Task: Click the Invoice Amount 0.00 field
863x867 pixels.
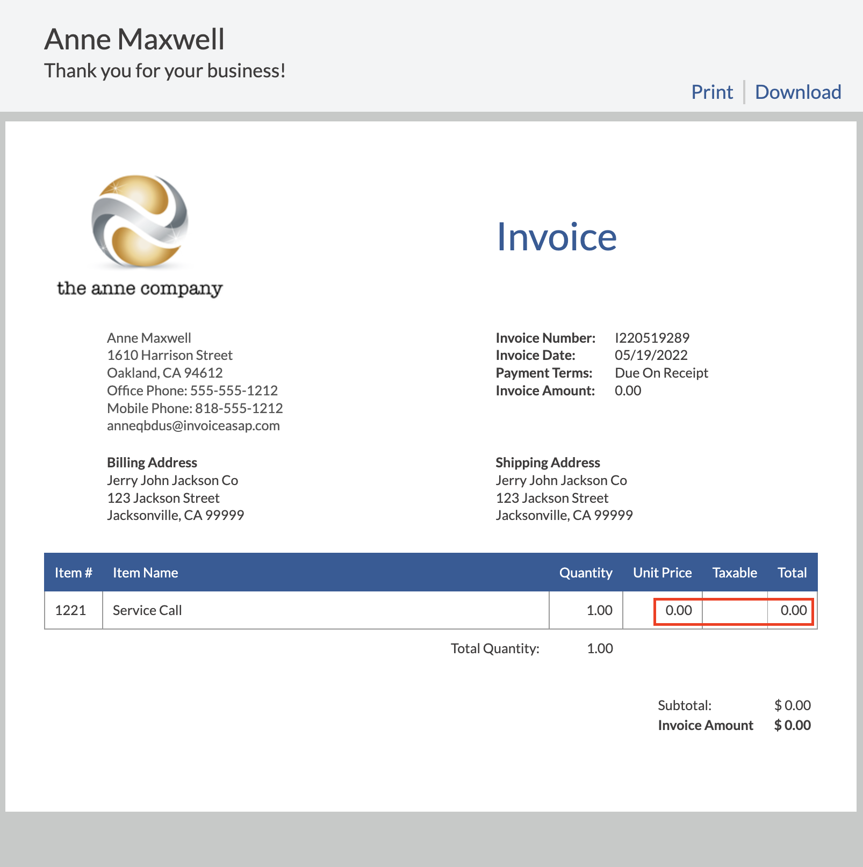Action: [628, 391]
